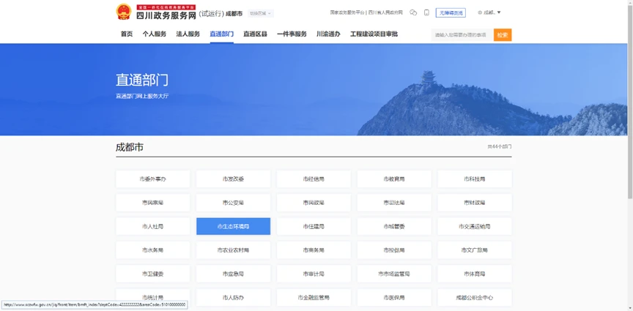Click the orange 检索 search button
Screen dimensions: 633x311
(503, 35)
